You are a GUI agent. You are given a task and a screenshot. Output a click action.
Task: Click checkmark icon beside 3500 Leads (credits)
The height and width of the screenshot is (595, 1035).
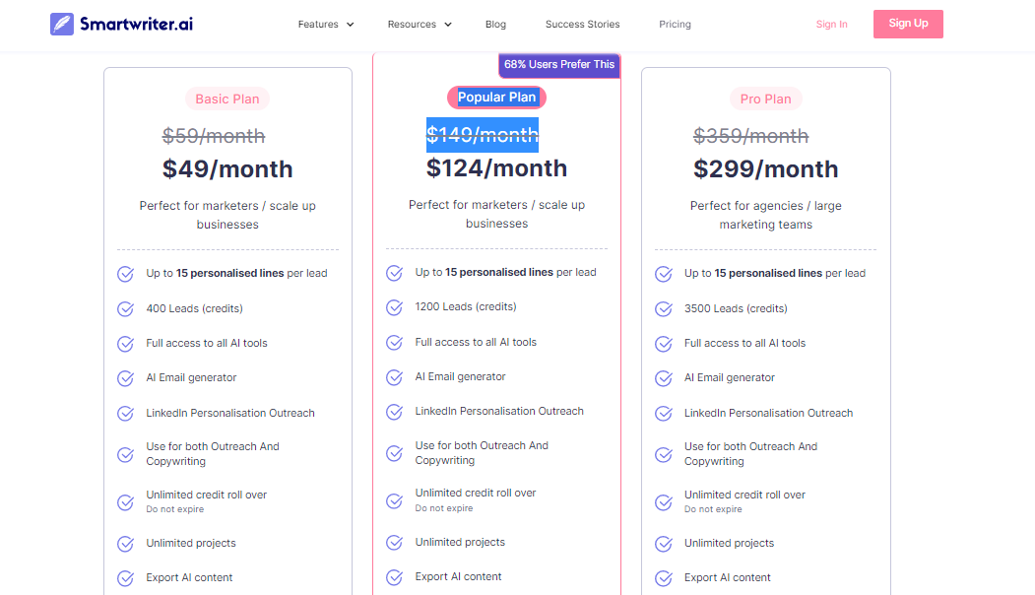[x=663, y=309]
